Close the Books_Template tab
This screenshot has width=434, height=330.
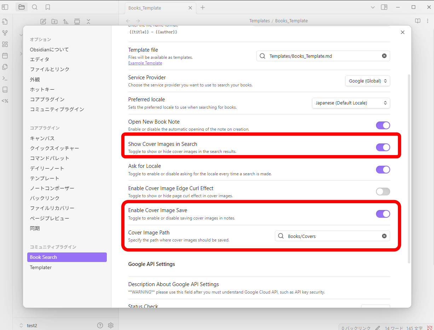[x=190, y=8]
